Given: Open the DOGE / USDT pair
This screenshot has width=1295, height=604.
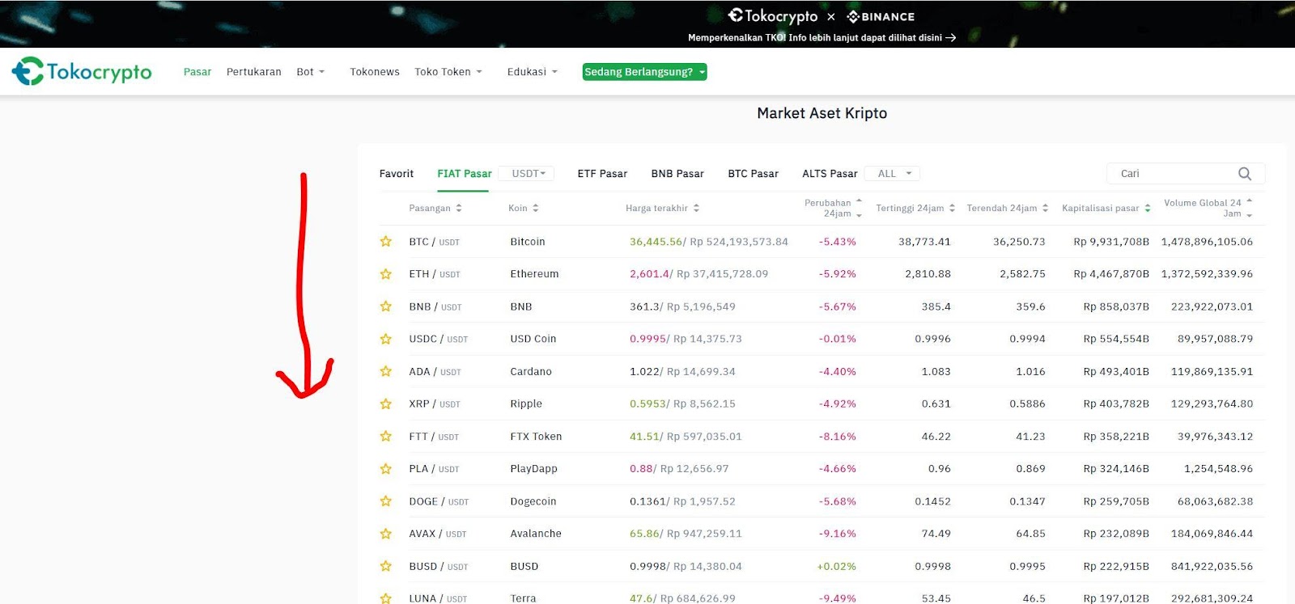Looking at the screenshot, I should click(439, 501).
